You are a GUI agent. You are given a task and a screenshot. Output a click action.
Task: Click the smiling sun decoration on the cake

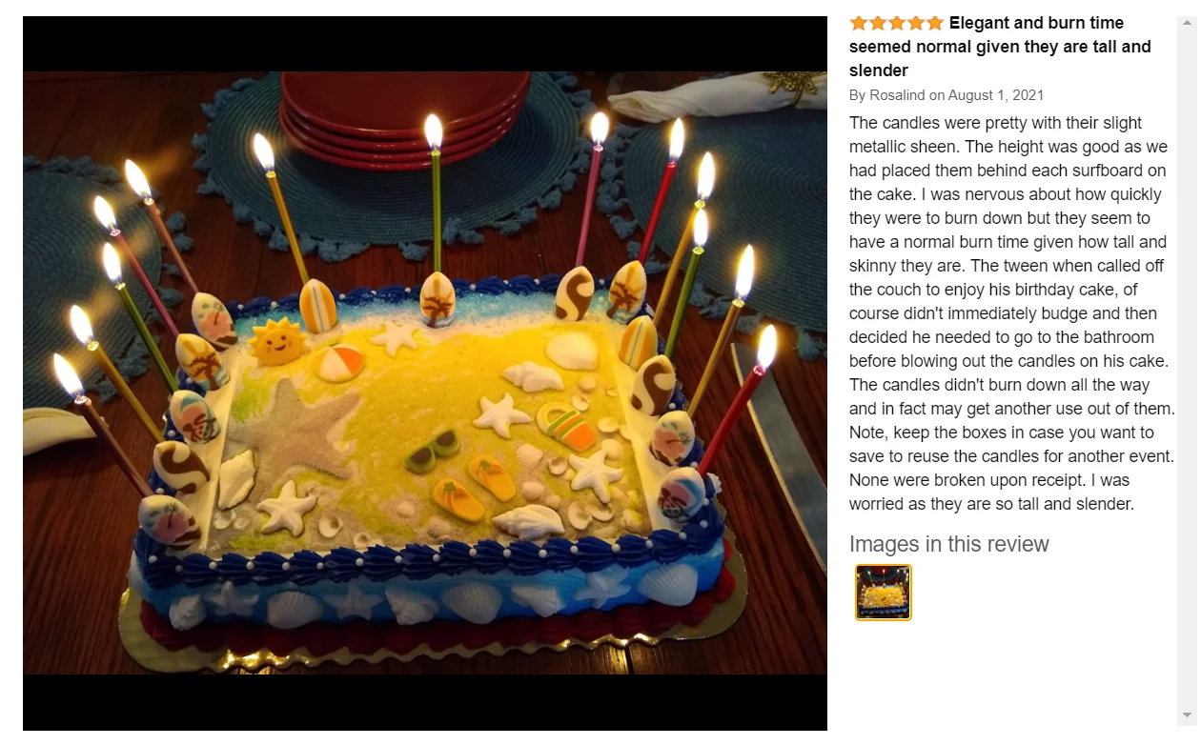click(276, 341)
